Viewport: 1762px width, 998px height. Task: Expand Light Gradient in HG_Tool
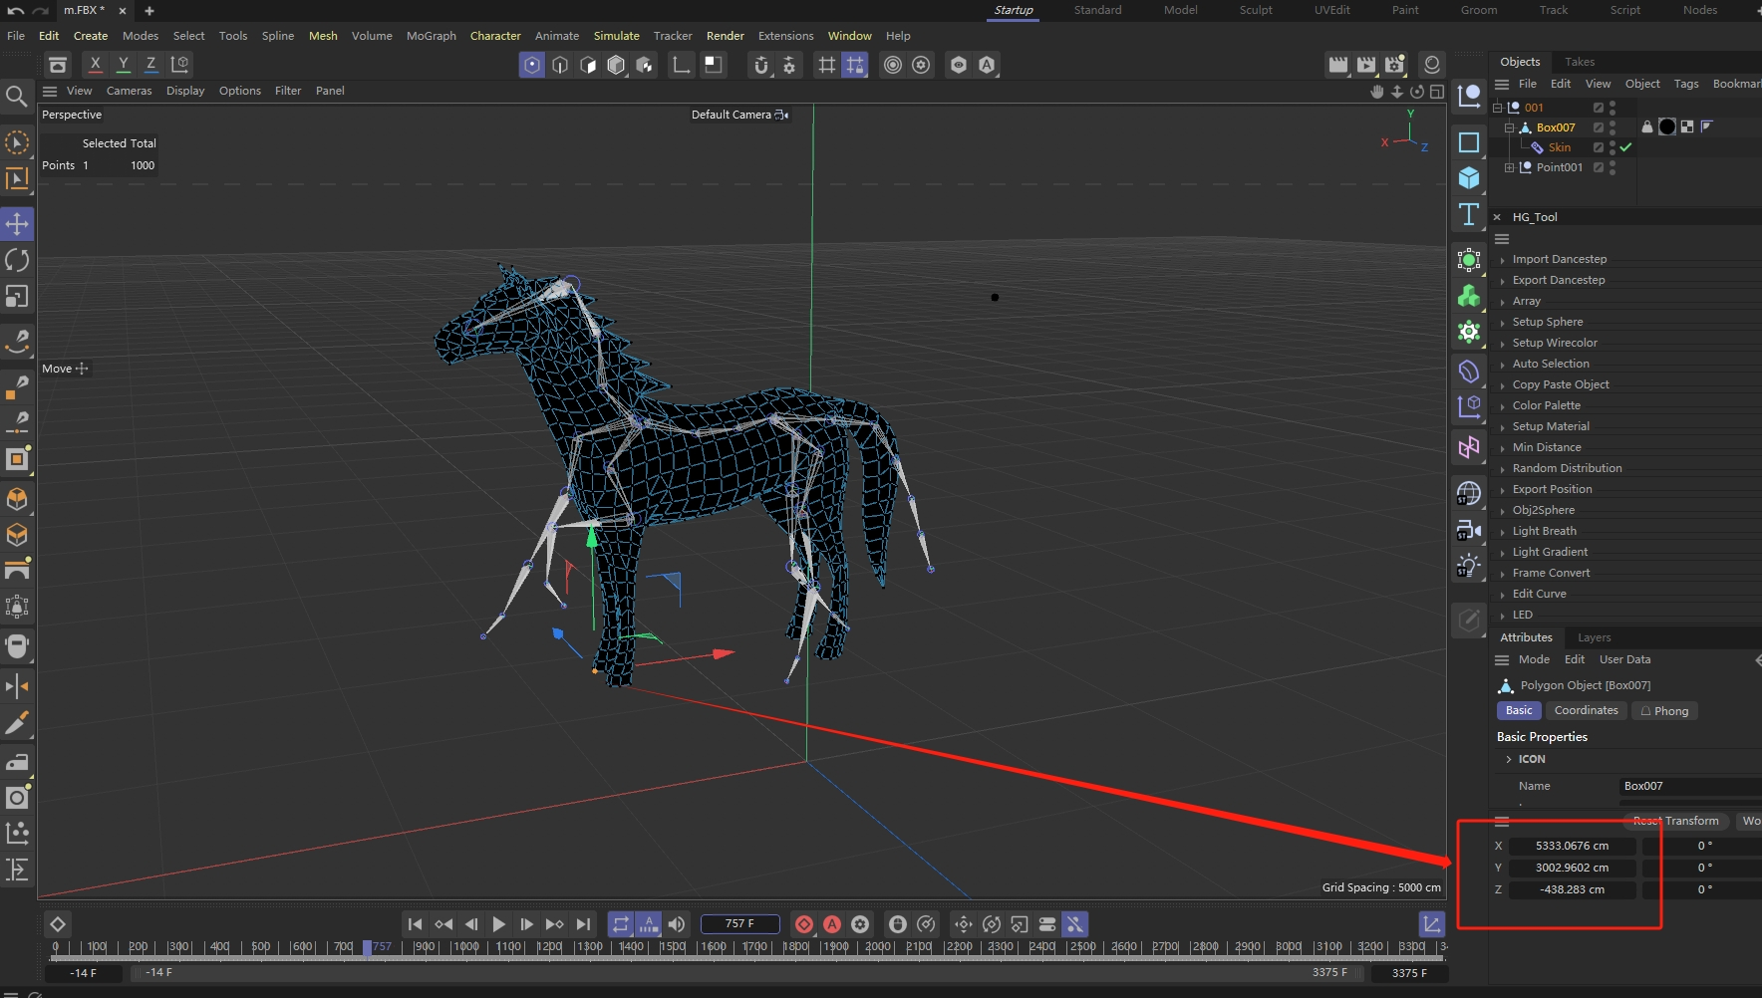point(1503,553)
